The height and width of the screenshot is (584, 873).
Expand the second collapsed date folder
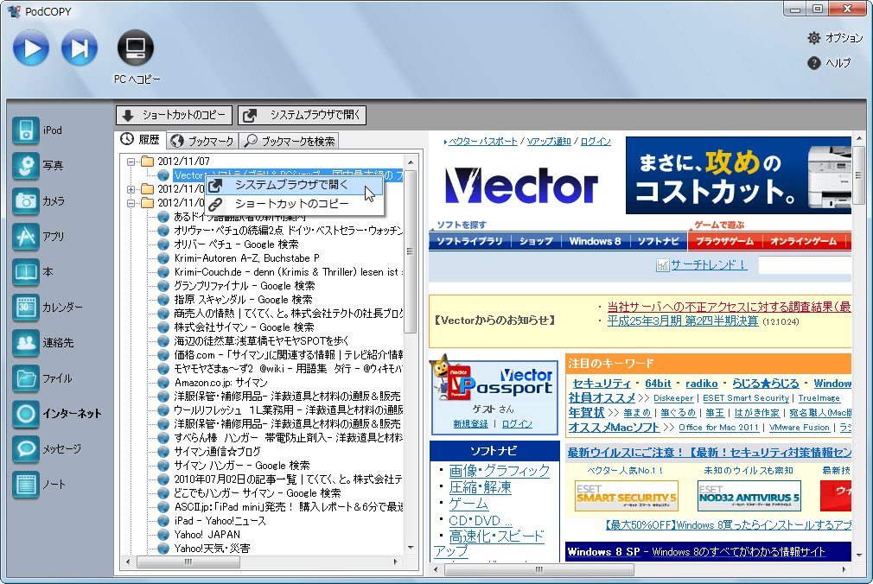pyautogui.click(x=131, y=189)
